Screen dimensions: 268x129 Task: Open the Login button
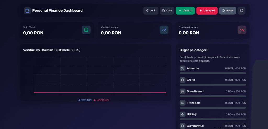(151, 11)
